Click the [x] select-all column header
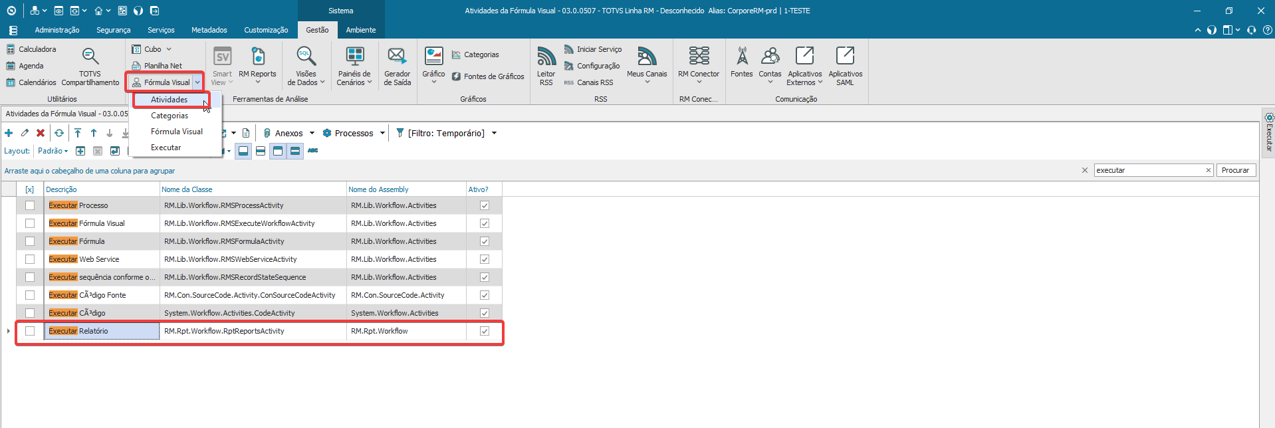The width and height of the screenshot is (1275, 428). pos(30,189)
